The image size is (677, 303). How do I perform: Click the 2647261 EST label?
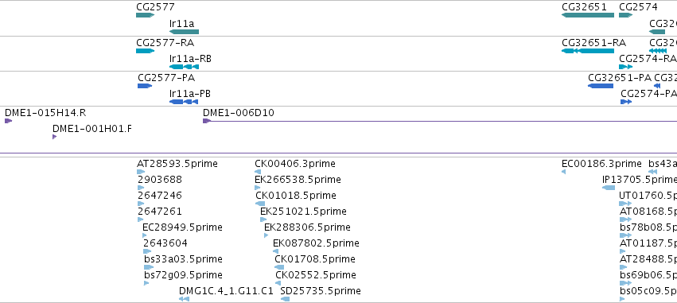(160, 212)
